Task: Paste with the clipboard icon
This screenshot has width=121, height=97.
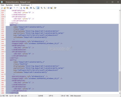Action: [27, 8]
